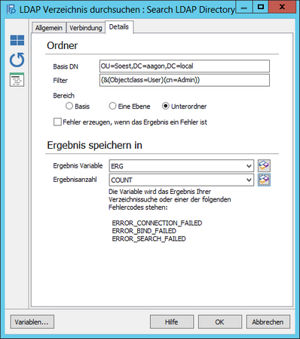
Task: Click the Ergebnis speichern in heading
Action: (95, 145)
